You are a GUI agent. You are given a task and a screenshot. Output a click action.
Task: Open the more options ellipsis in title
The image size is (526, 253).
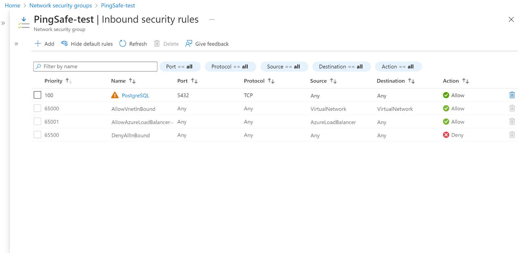pos(212,19)
